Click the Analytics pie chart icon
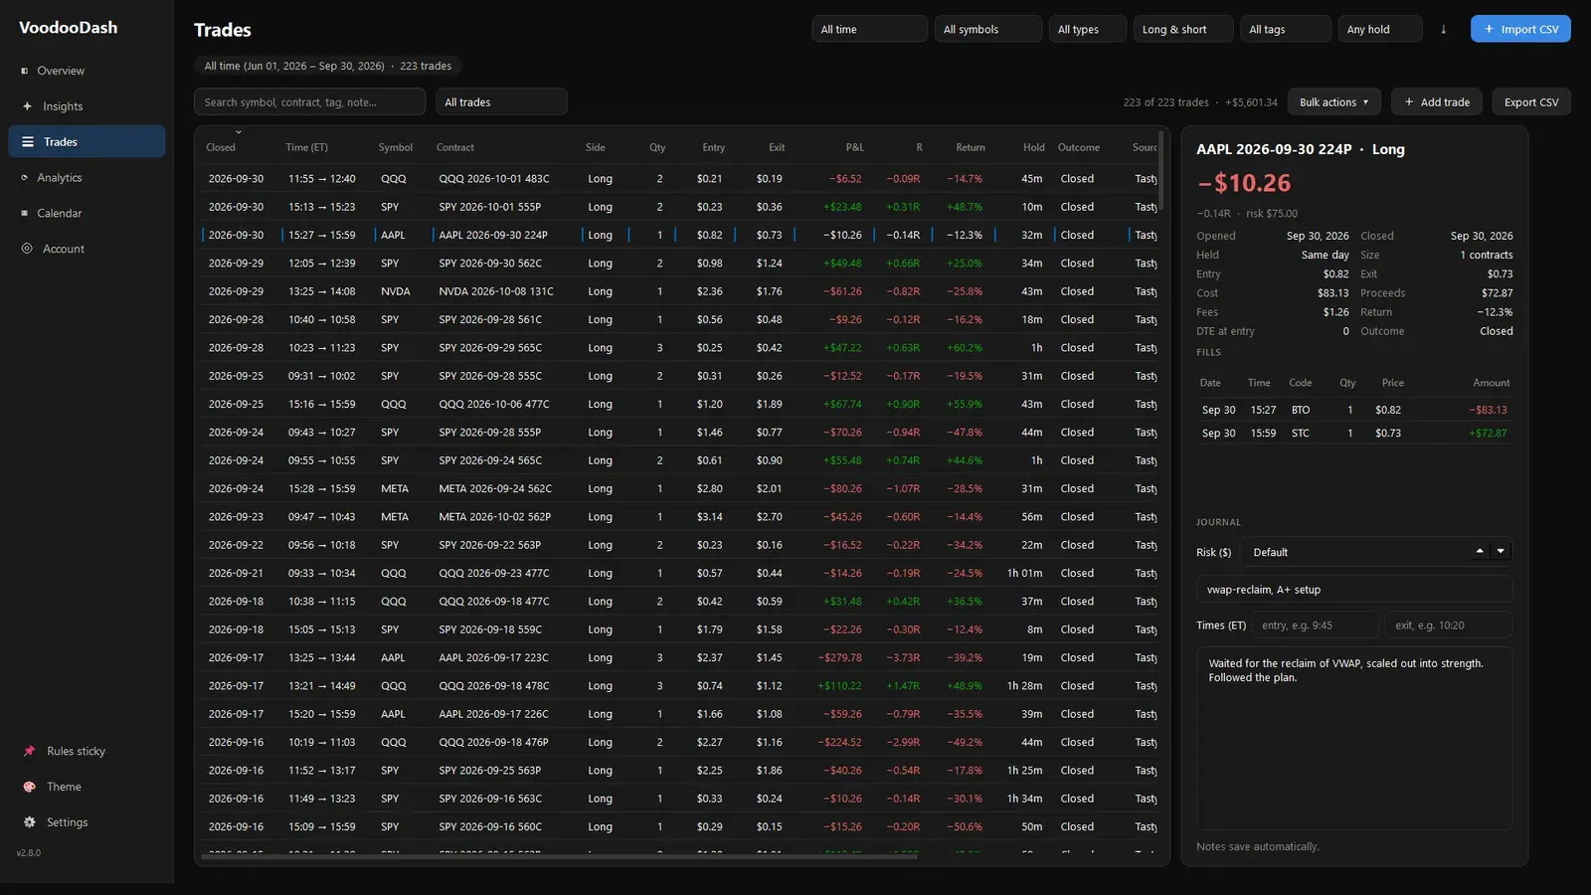 pos(25,178)
